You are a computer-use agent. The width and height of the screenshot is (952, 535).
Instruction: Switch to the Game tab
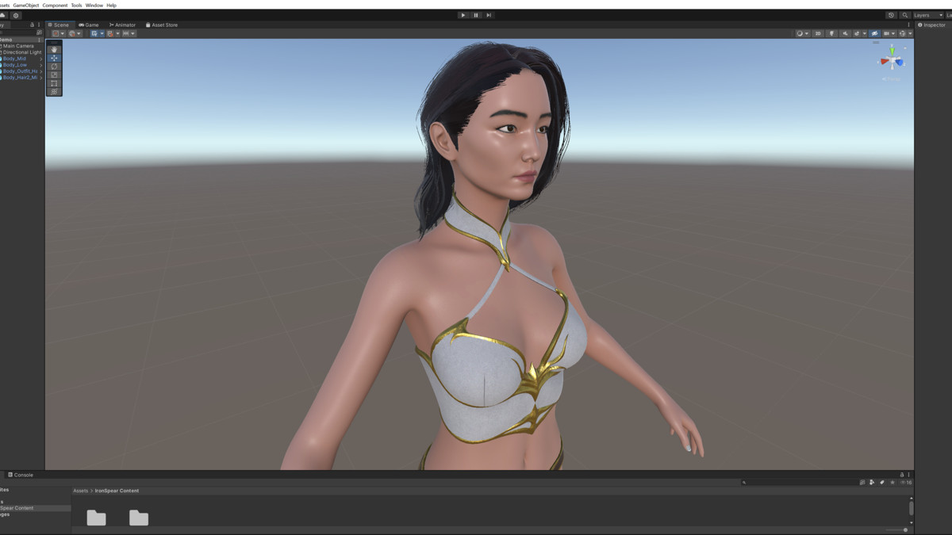(89, 25)
